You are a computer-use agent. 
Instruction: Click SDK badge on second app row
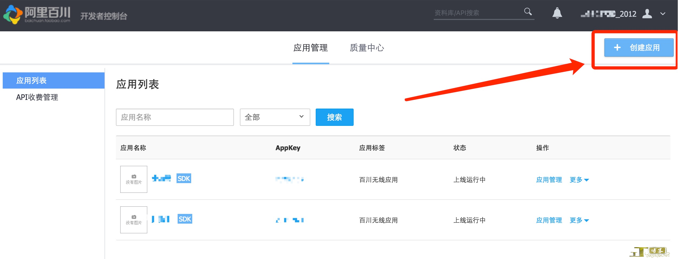[x=185, y=219]
